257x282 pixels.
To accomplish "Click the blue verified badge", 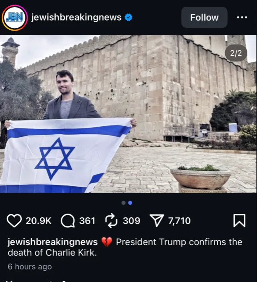I will (x=128, y=18).
